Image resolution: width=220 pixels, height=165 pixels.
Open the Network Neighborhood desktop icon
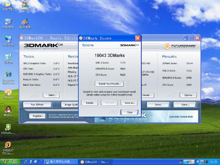[8, 41]
